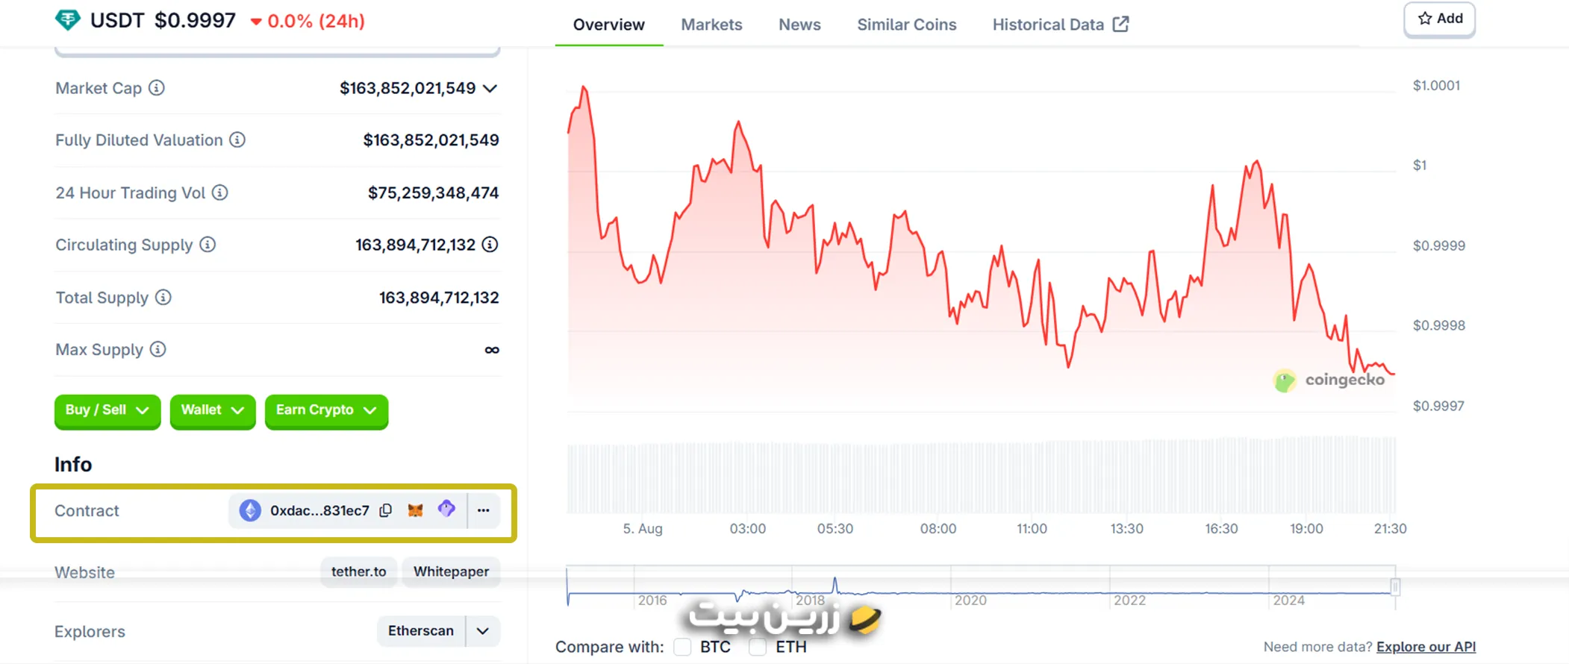1569x664 pixels.
Task: Open the Wallet dropdown
Action: tap(213, 410)
